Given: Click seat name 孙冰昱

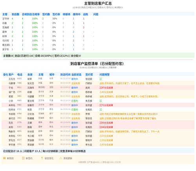Looking at the screenshot, I should tap(31, 131).
